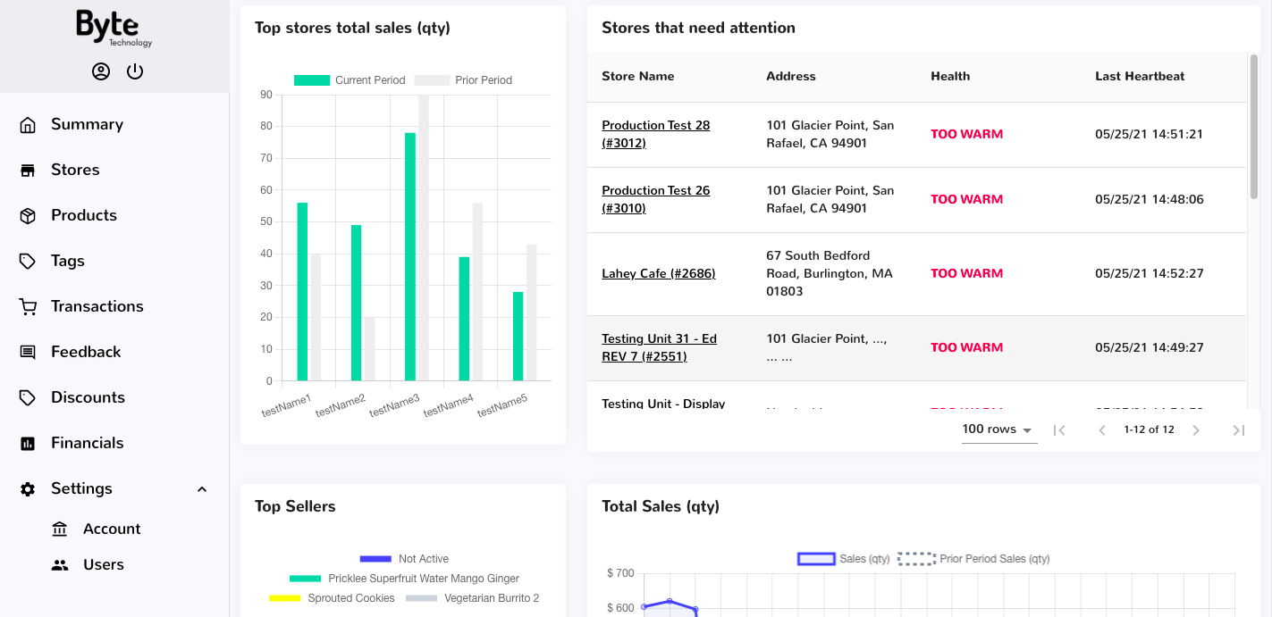The width and height of the screenshot is (1272, 617).
Task: Toggle Sprouted Cookies legend item
Action: coord(332,598)
